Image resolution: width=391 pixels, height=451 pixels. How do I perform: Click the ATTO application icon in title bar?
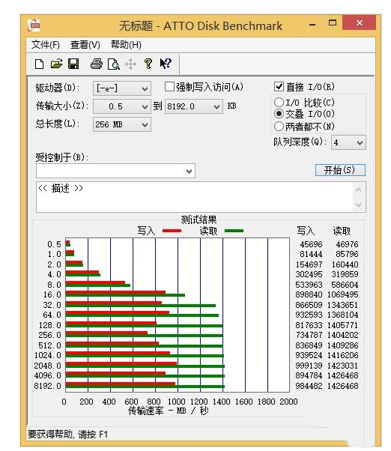tap(34, 26)
